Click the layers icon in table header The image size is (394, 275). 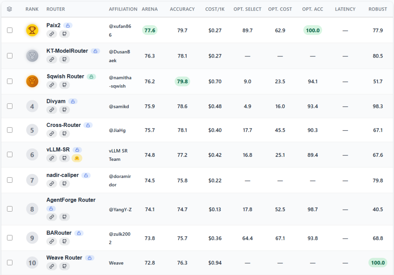9,9
